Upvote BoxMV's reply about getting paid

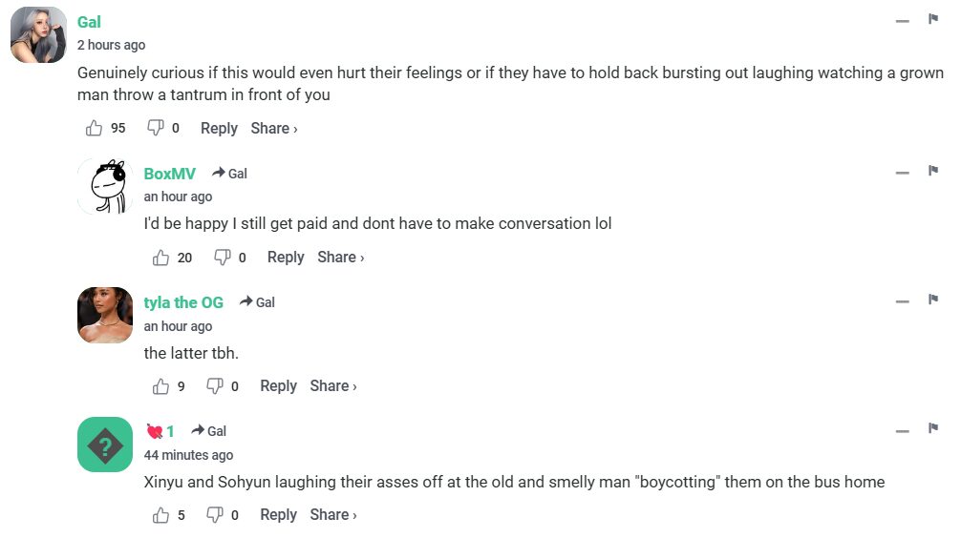tap(160, 257)
